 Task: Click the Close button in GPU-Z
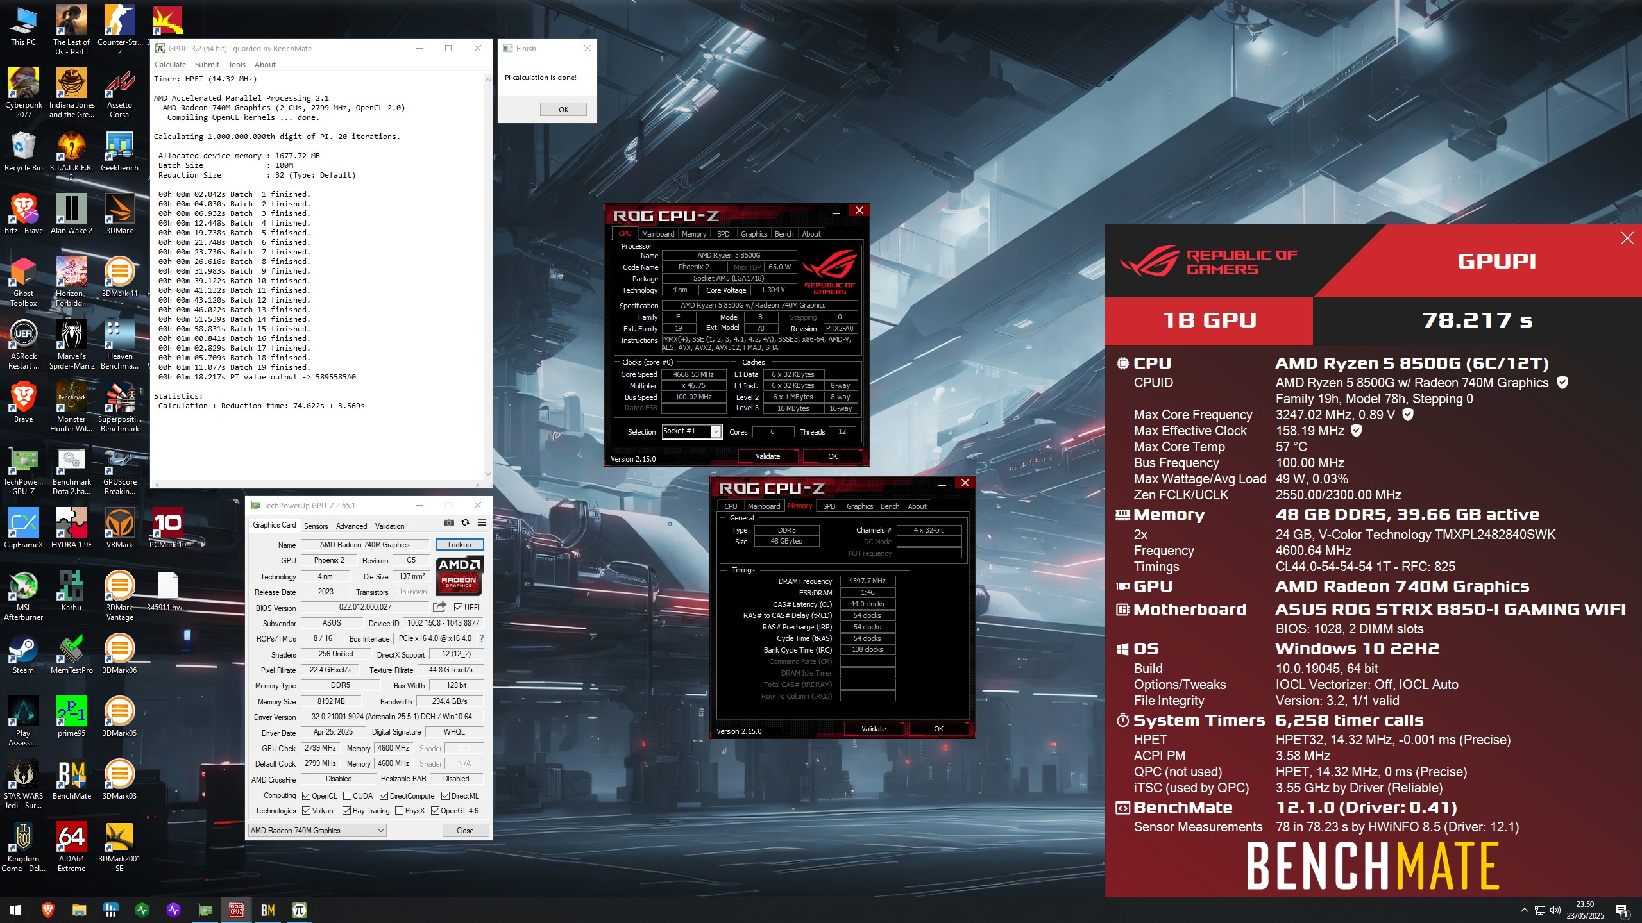coord(465,831)
